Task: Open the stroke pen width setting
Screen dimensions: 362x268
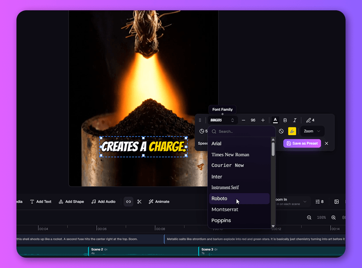Action: pos(310,120)
